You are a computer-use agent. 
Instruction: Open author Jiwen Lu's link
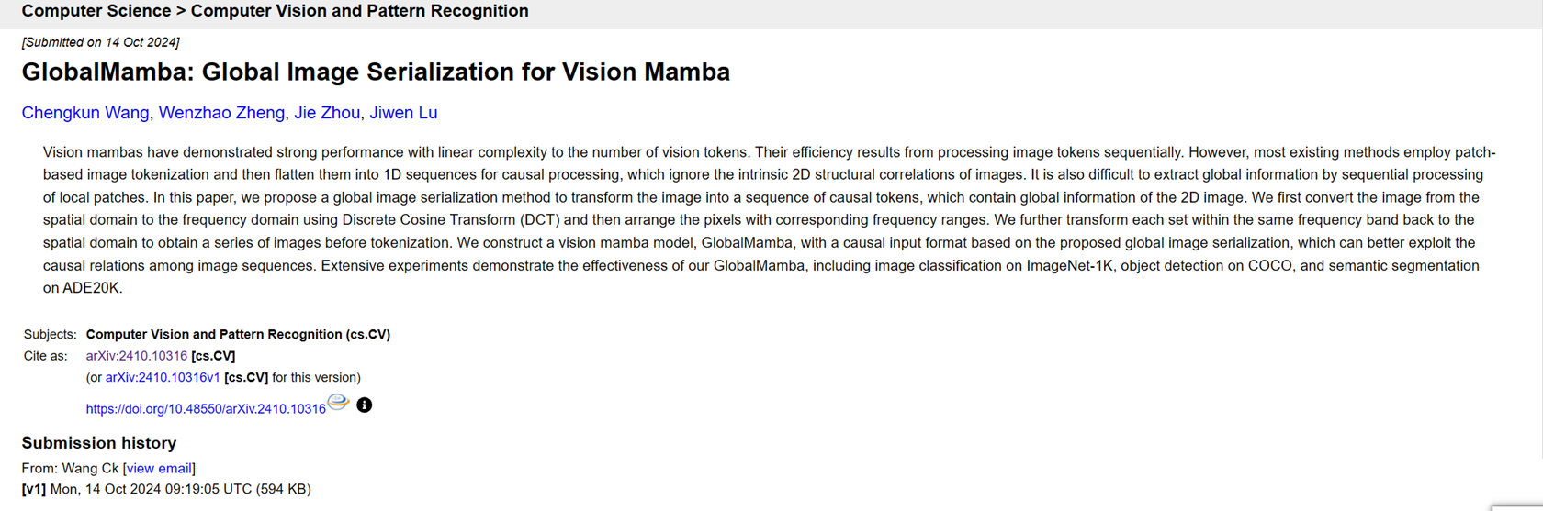[x=403, y=113]
